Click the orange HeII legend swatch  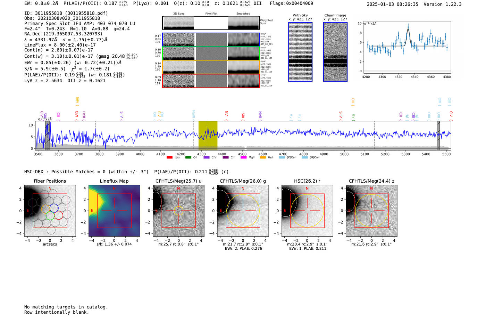click(263, 157)
